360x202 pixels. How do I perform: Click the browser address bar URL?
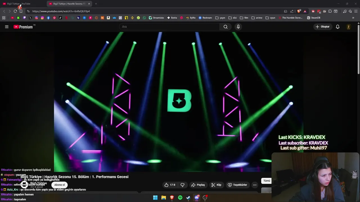click(61, 11)
